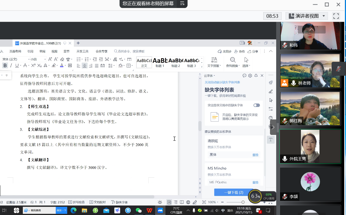This screenshot has width=346, height=215.
Task: Click the rocket icon in right sidebar
Action: (x=271, y=83)
